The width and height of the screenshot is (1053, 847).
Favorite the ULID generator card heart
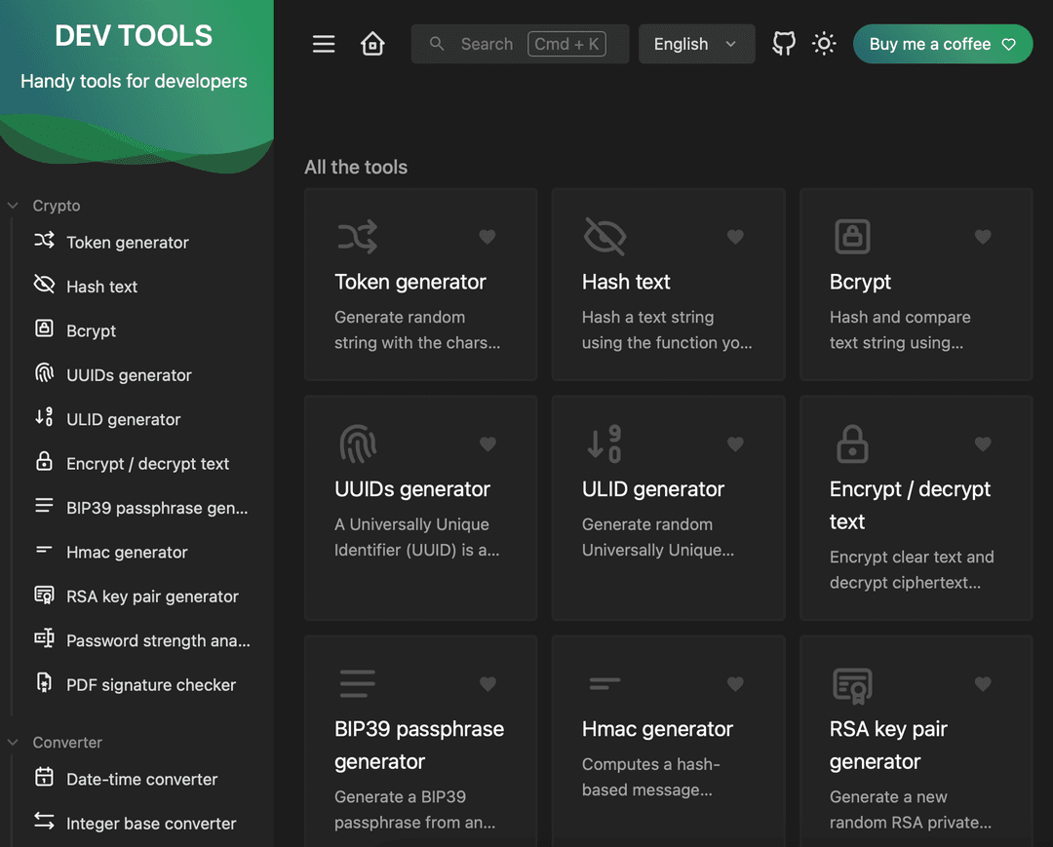click(735, 443)
